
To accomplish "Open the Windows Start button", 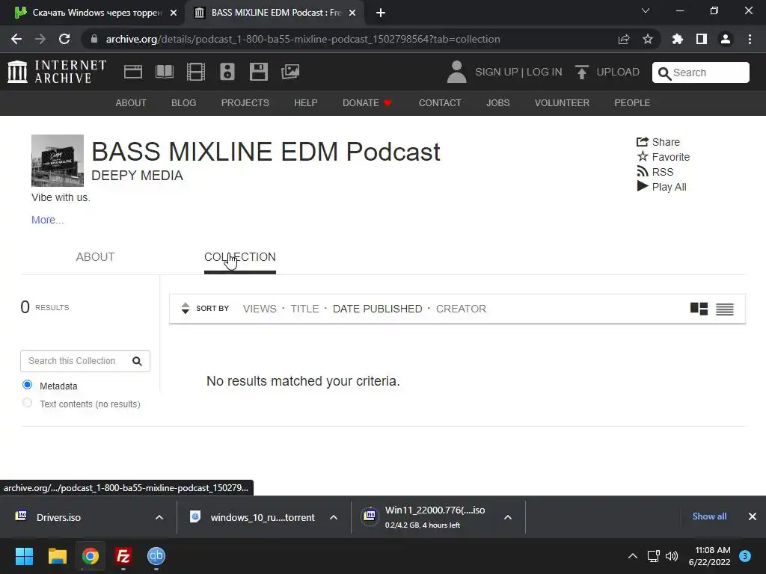I will click(x=24, y=556).
